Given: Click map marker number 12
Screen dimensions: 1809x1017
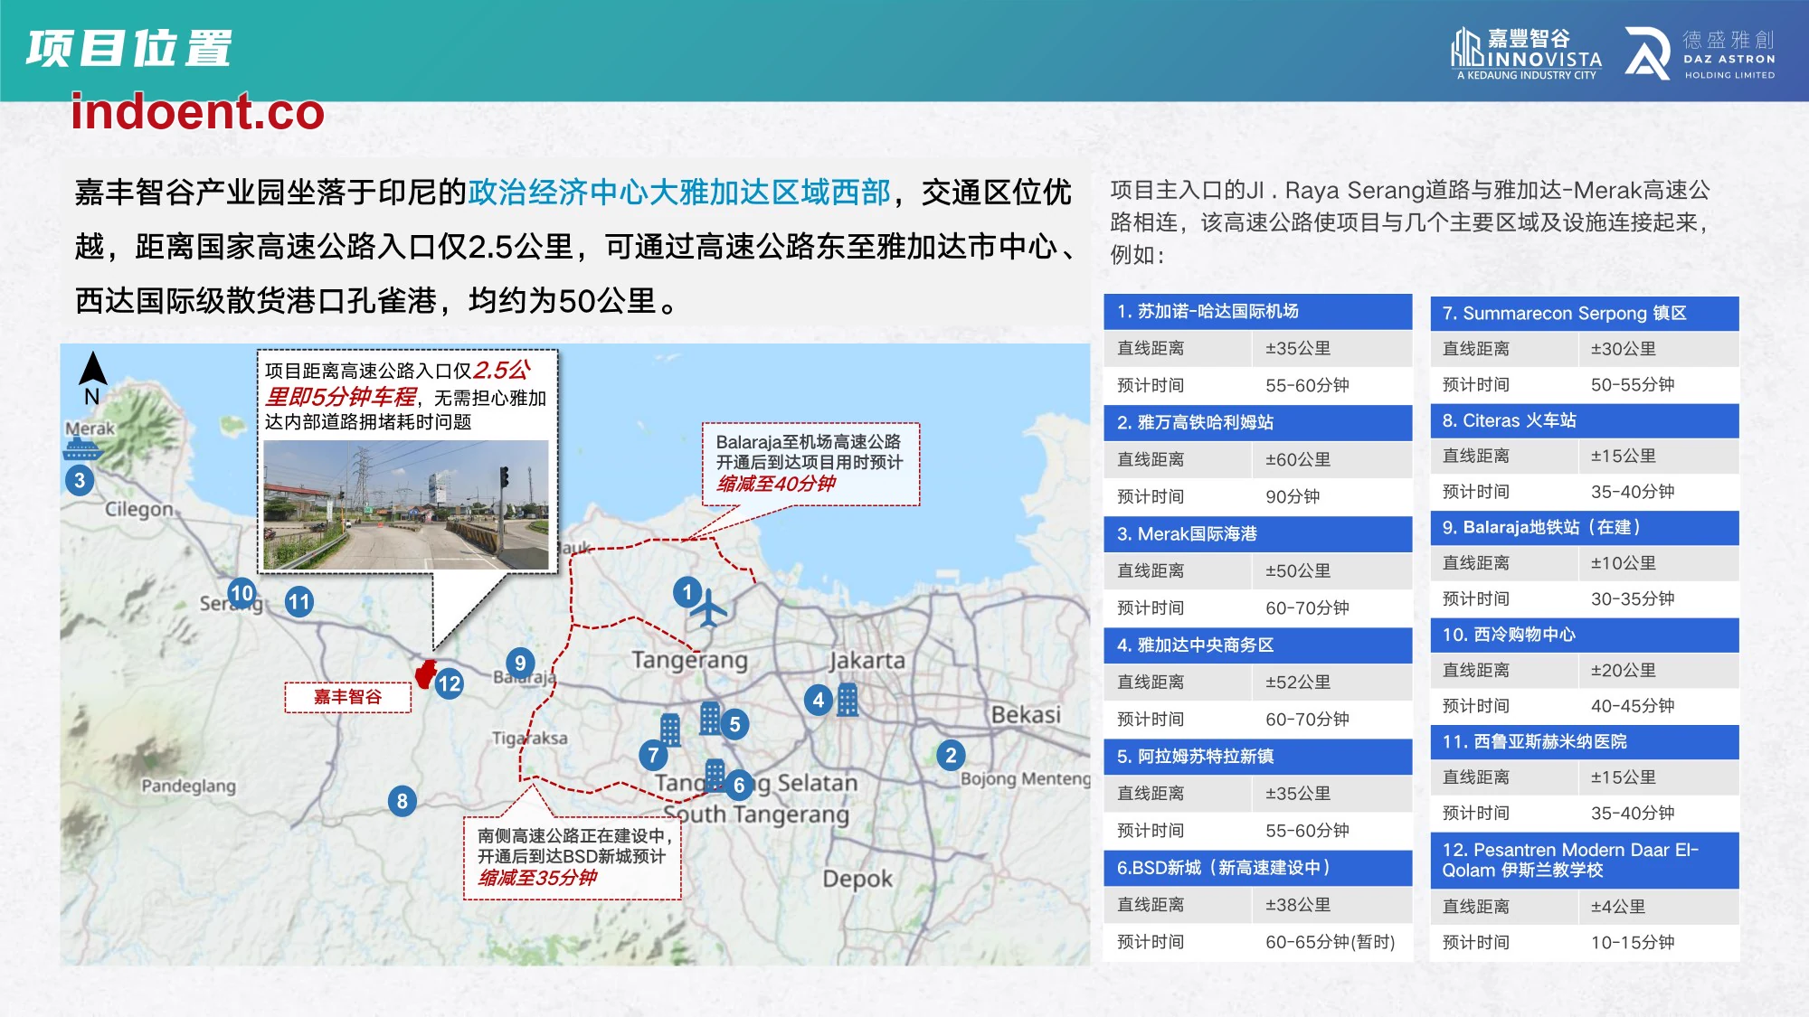Looking at the screenshot, I should (450, 683).
